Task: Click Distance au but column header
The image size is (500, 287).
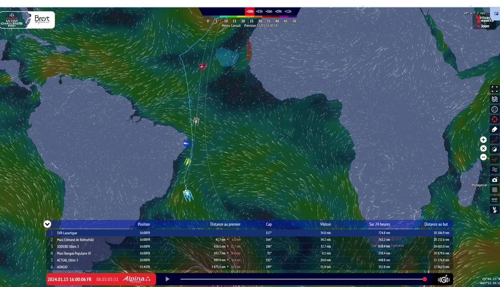Action: 436,224
